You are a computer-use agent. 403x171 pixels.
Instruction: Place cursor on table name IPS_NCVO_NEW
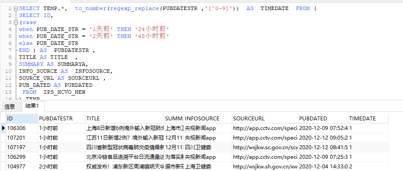pos(64,92)
